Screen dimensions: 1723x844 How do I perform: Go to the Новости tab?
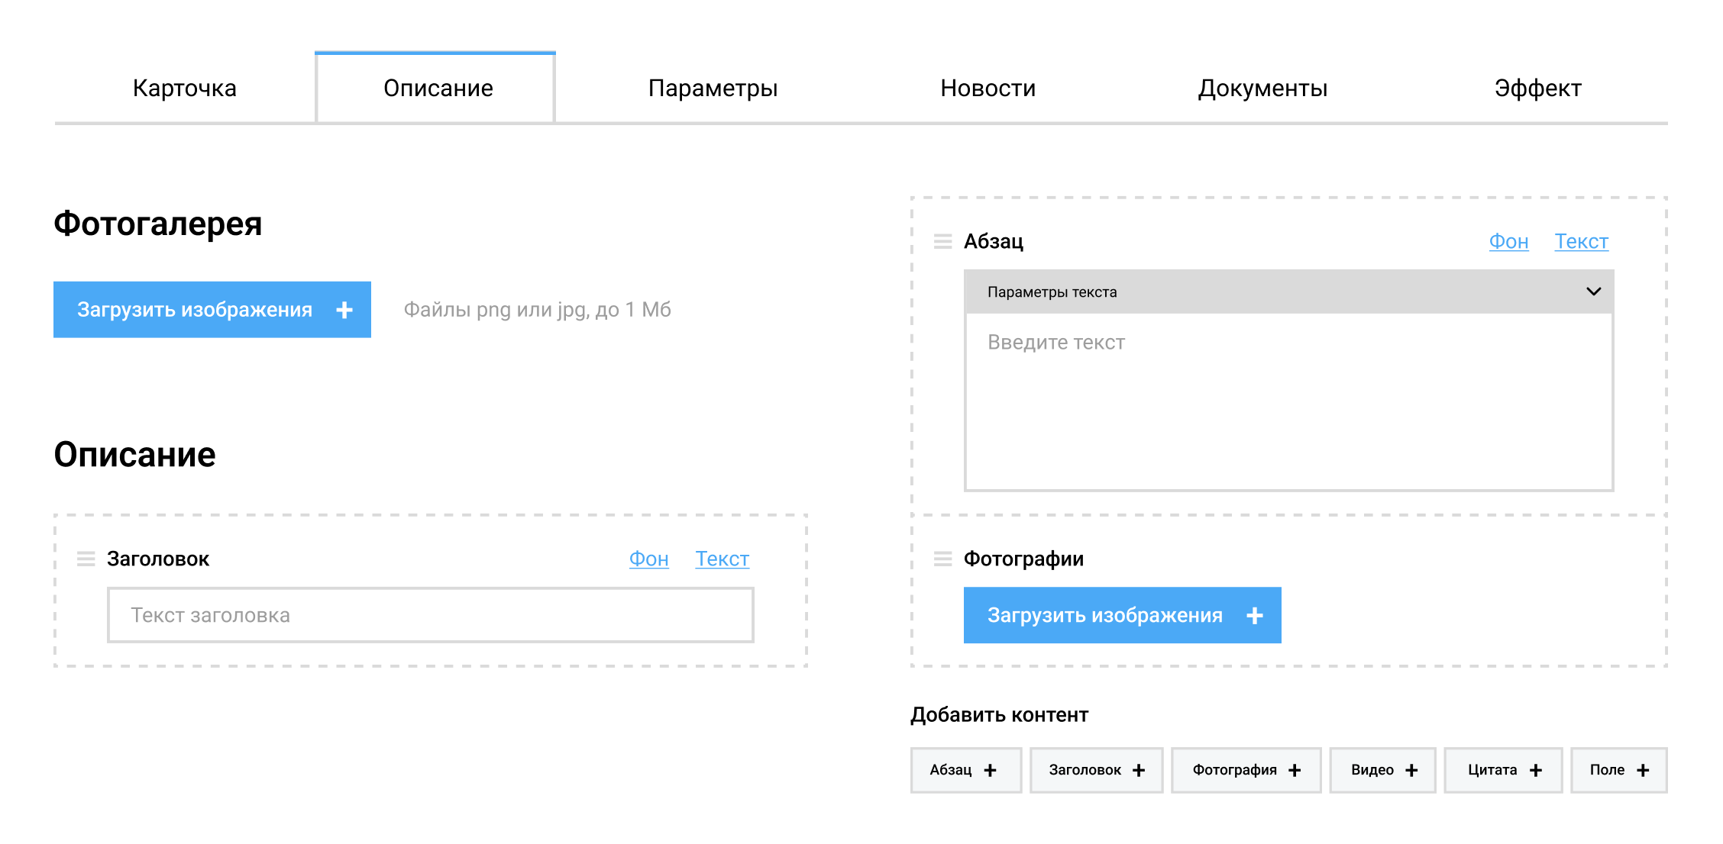[988, 88]
